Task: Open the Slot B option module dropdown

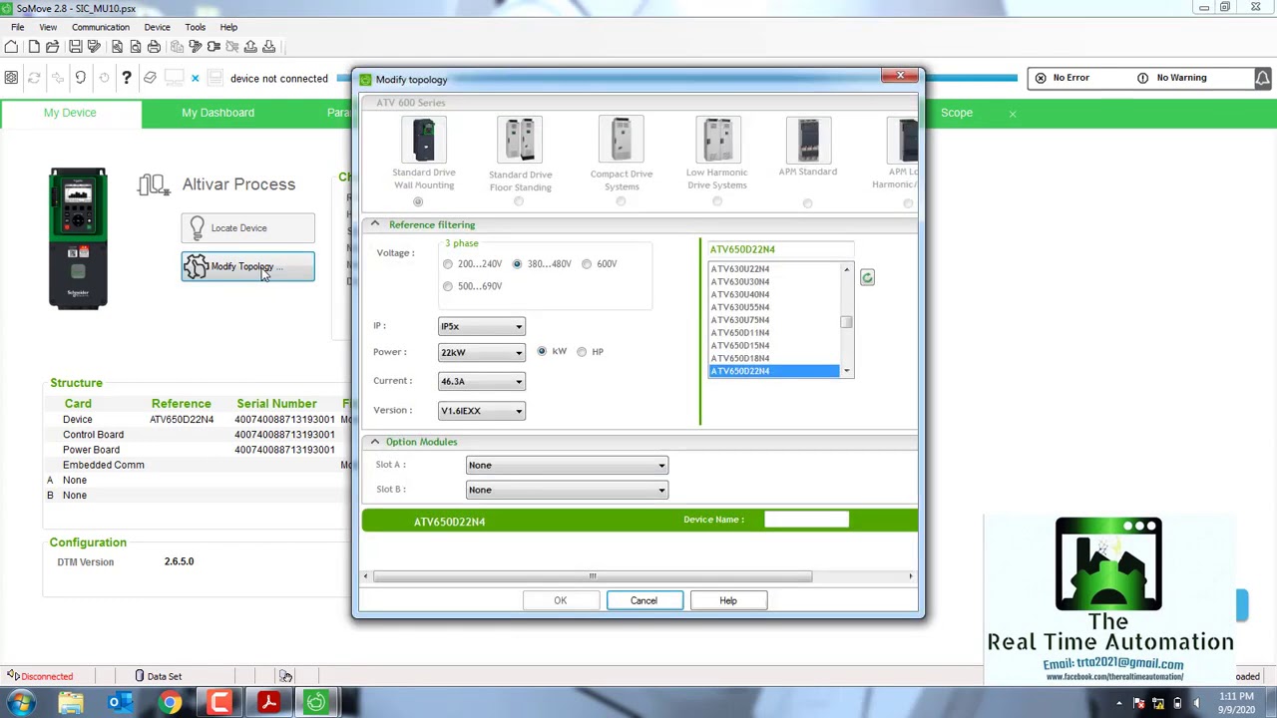Action: tap(567, 490)
